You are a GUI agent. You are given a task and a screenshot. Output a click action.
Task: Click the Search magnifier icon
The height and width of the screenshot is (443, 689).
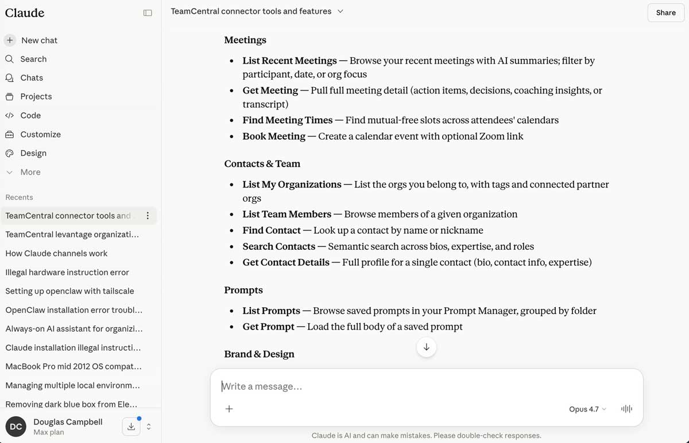tap(9, 59)
